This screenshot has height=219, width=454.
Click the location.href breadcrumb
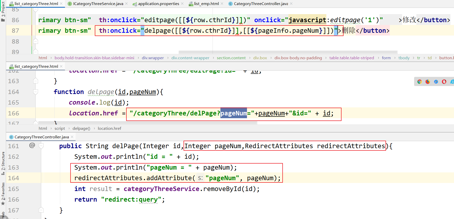109,128
